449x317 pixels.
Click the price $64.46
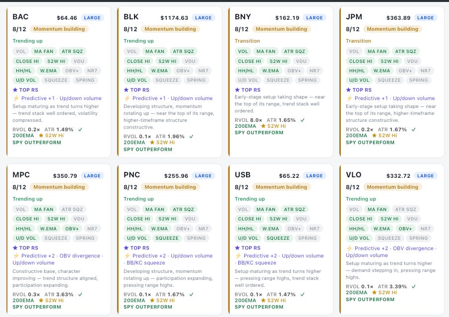click(x=66, y=18)
